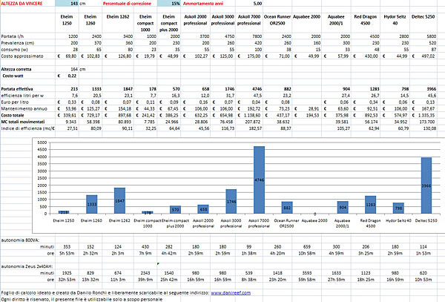Select the Indice di efficienza value 182,57
Image resolution: width=445 pixels, height=302 pixels.
[x=249, y=128]
